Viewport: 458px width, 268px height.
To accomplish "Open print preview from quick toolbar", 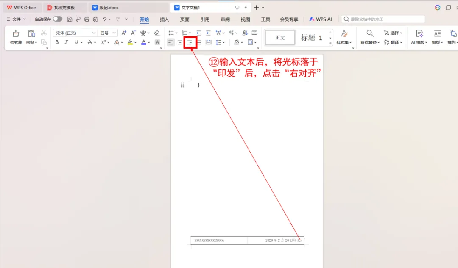I will [x=95, y=19].
